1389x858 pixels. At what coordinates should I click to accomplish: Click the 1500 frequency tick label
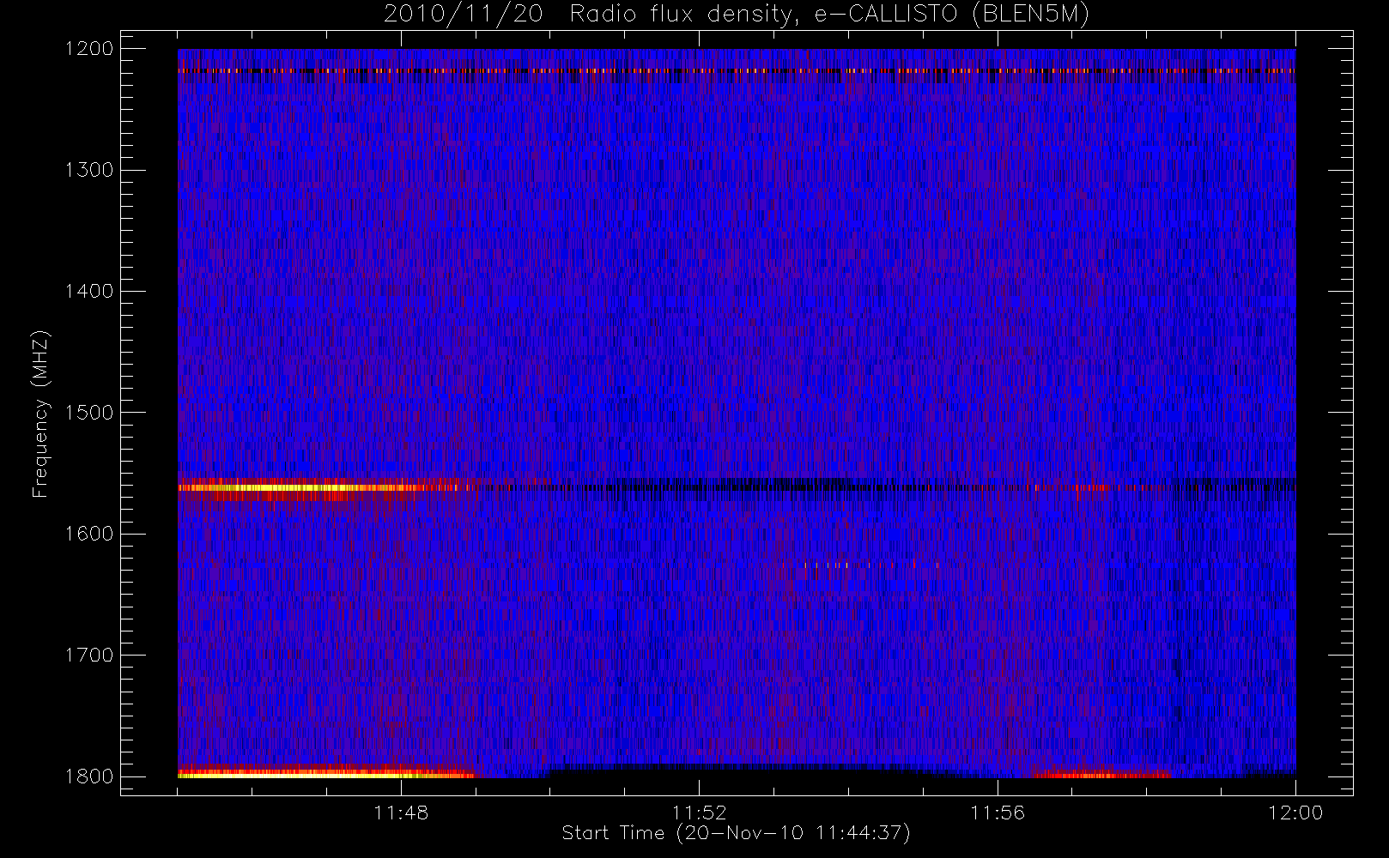click(x=89, y=413)
